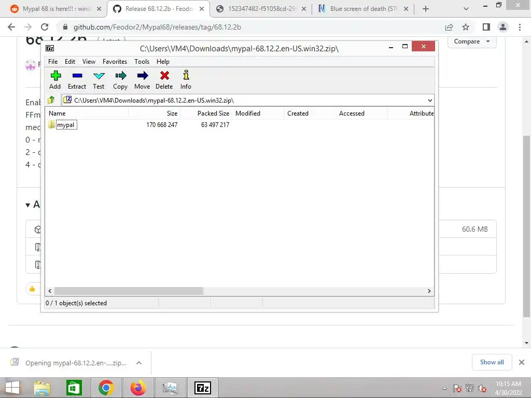Click the Chrome forward arrow

pyautogui.click(x=28, y=27)
